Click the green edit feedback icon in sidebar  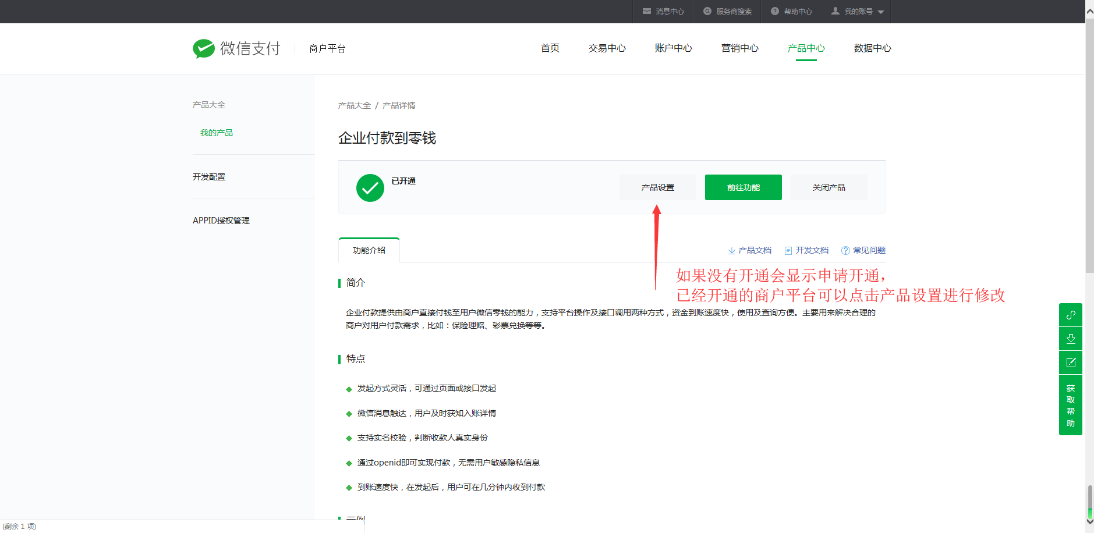pyautogui.click(x=1070, y=363)
